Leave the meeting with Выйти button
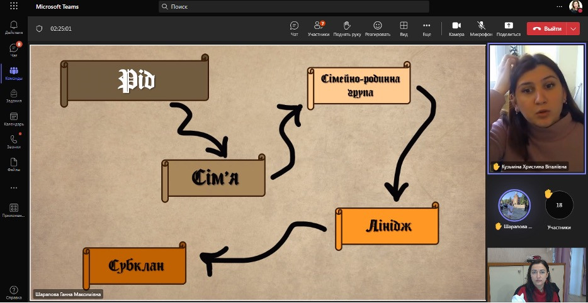Image resolution: width=588 pixels, height=303 pixels. click(546, 28)
